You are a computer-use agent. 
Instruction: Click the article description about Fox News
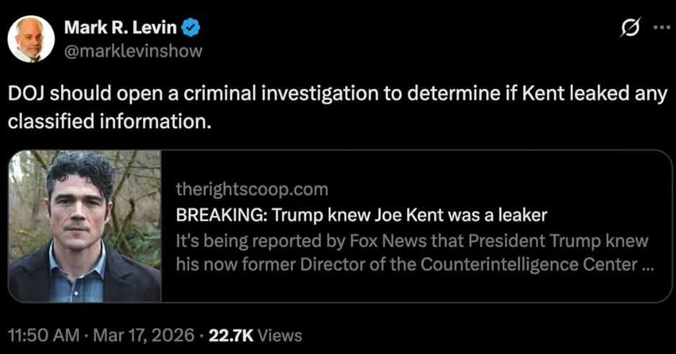(412, 240)
